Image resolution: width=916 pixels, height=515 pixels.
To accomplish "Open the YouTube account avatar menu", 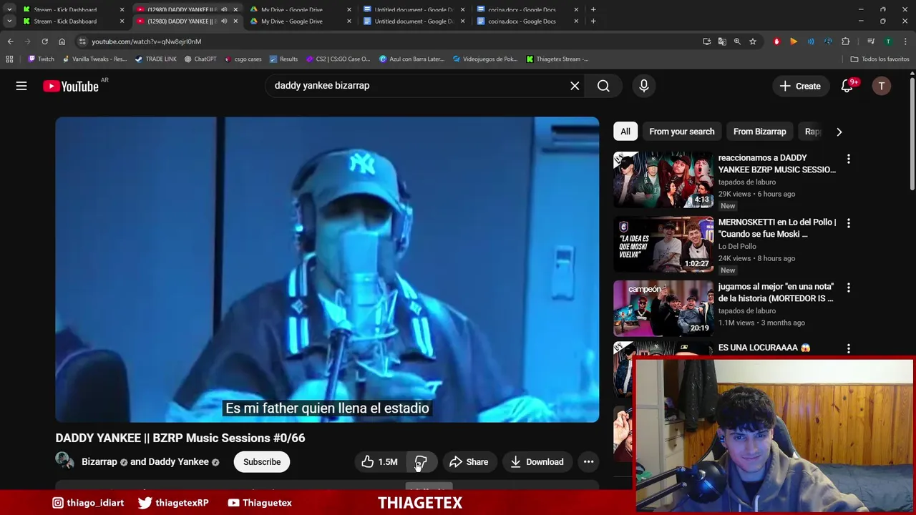I will (x=882, y=86).
